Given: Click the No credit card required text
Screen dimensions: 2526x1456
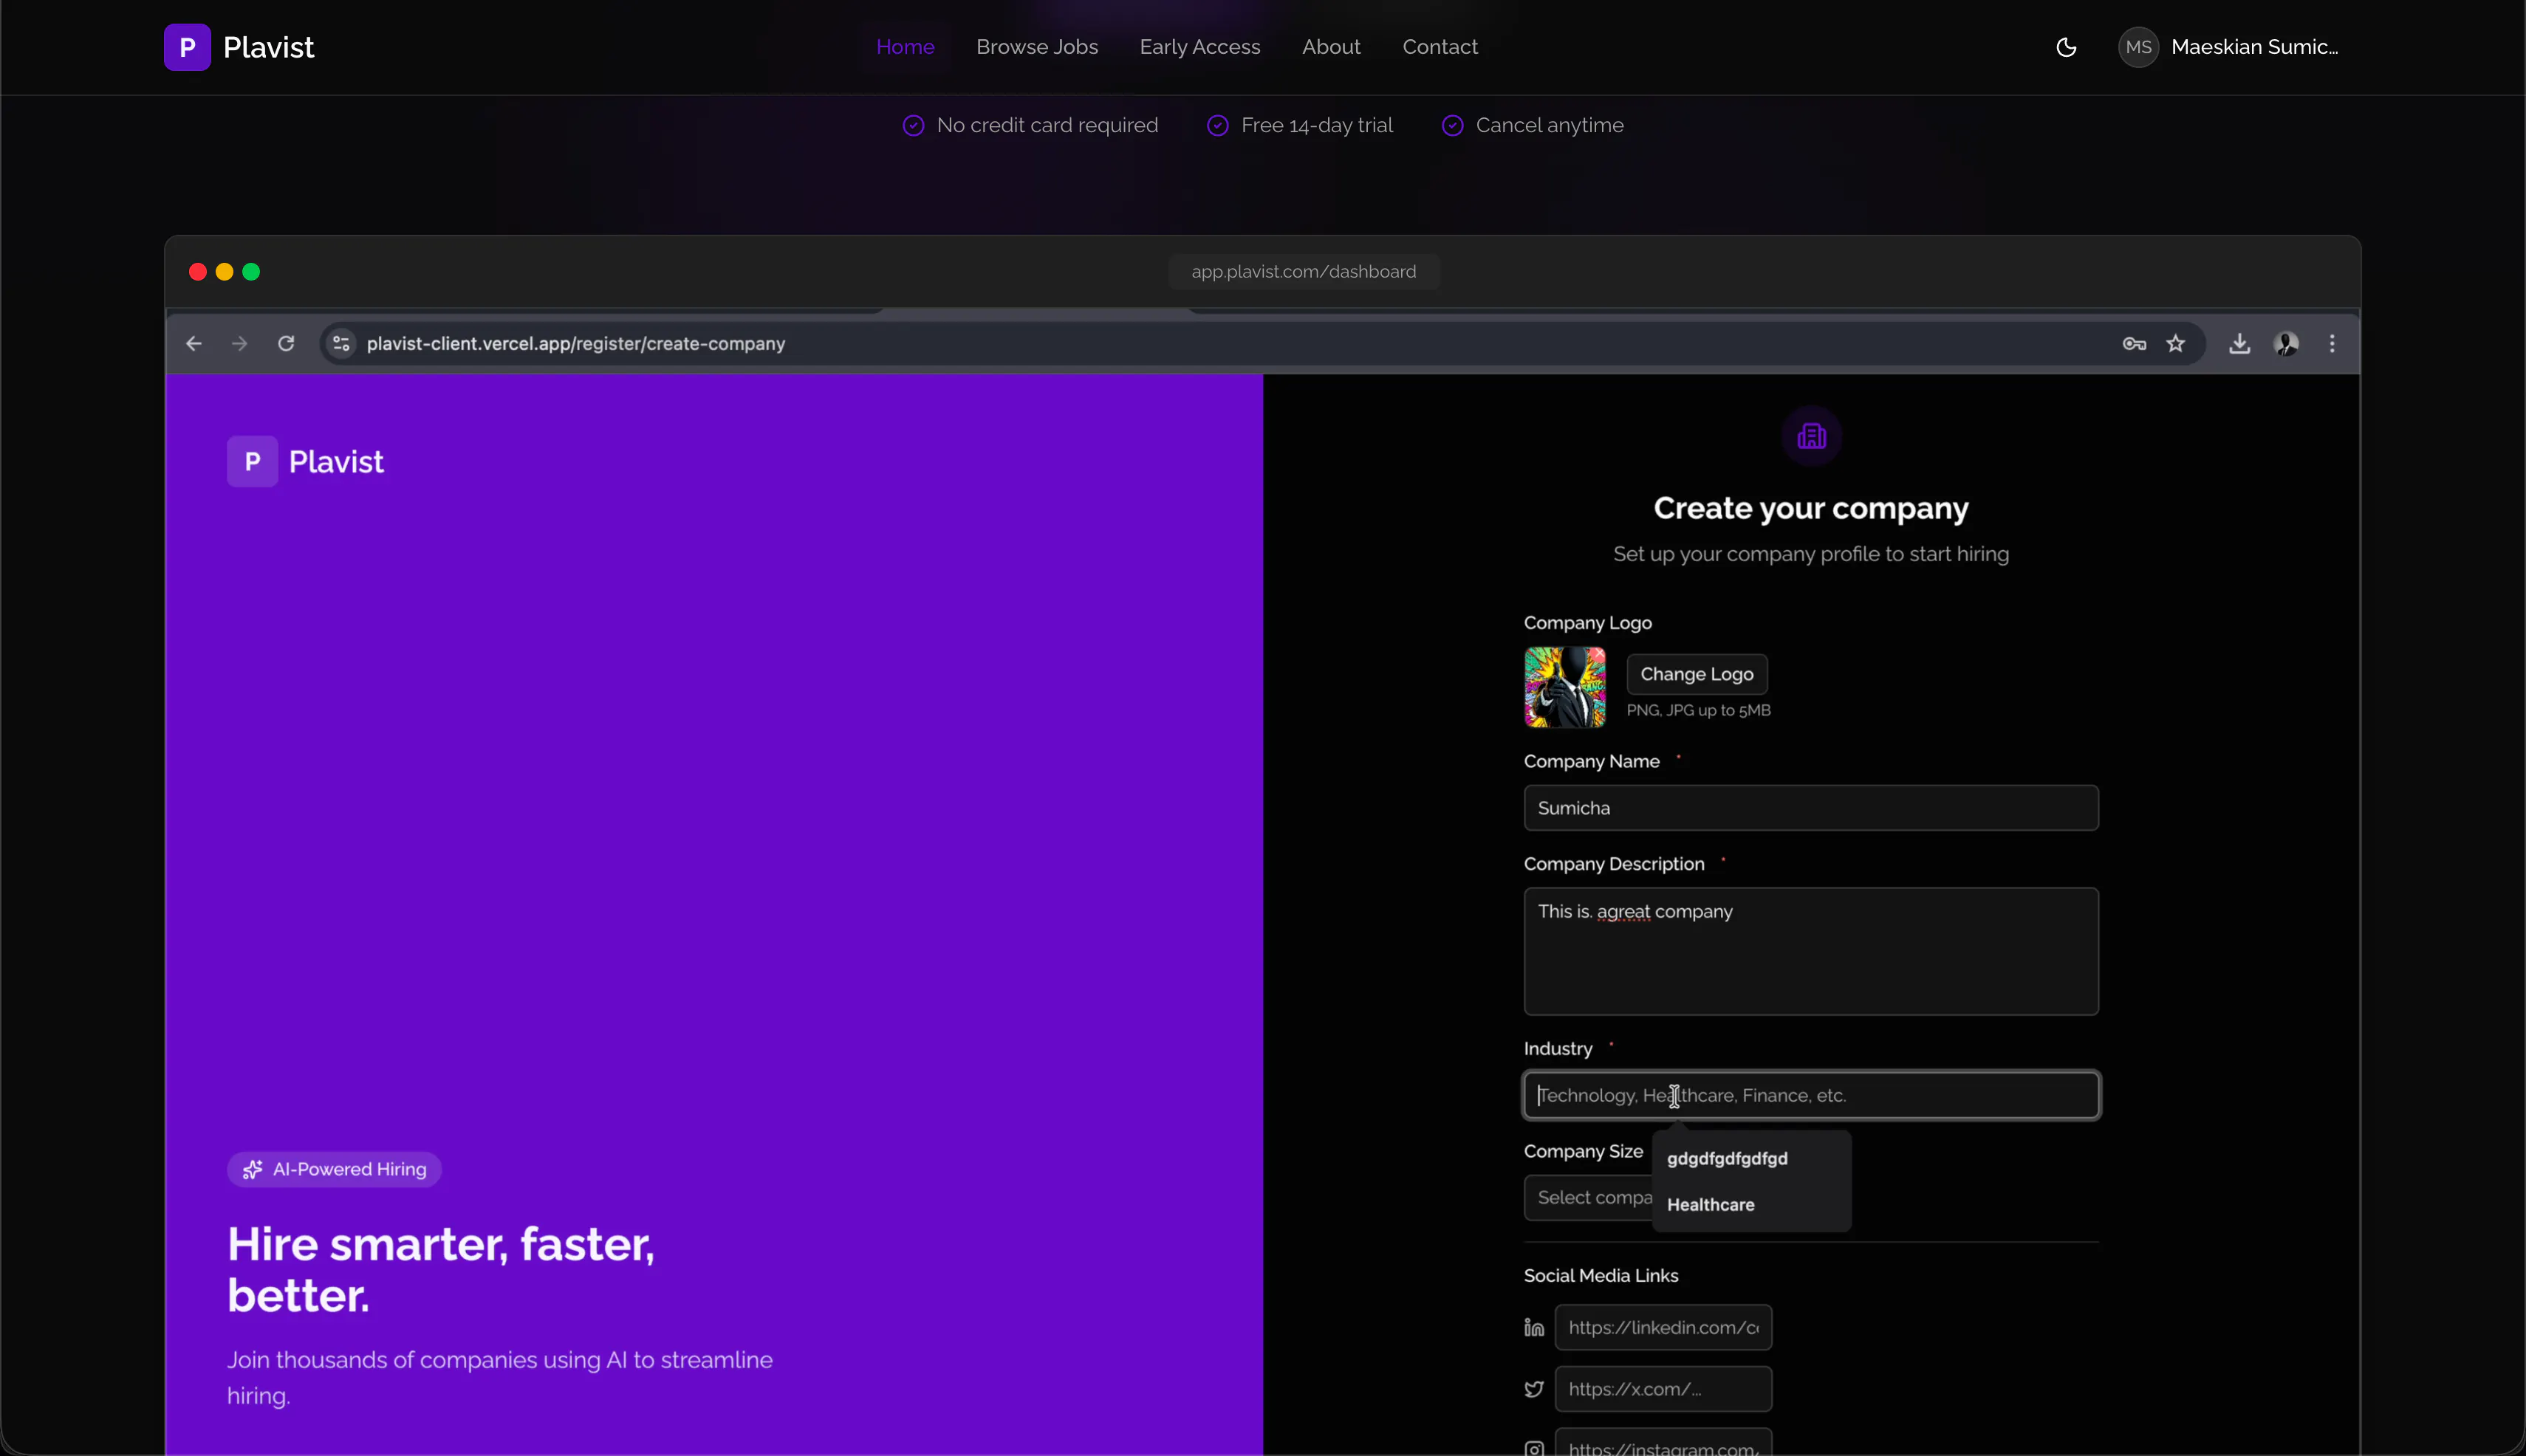Looking at the screenshot, I should pyautogui.click(x=1047, y=125).
